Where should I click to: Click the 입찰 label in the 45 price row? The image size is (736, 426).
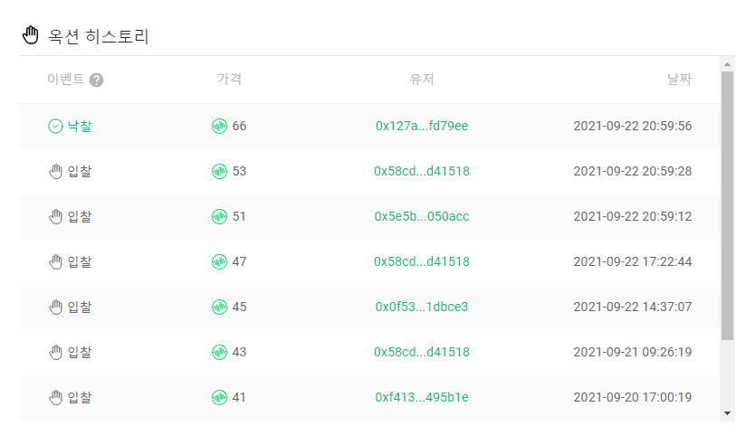pyautogui.click(x=80, y=307)
